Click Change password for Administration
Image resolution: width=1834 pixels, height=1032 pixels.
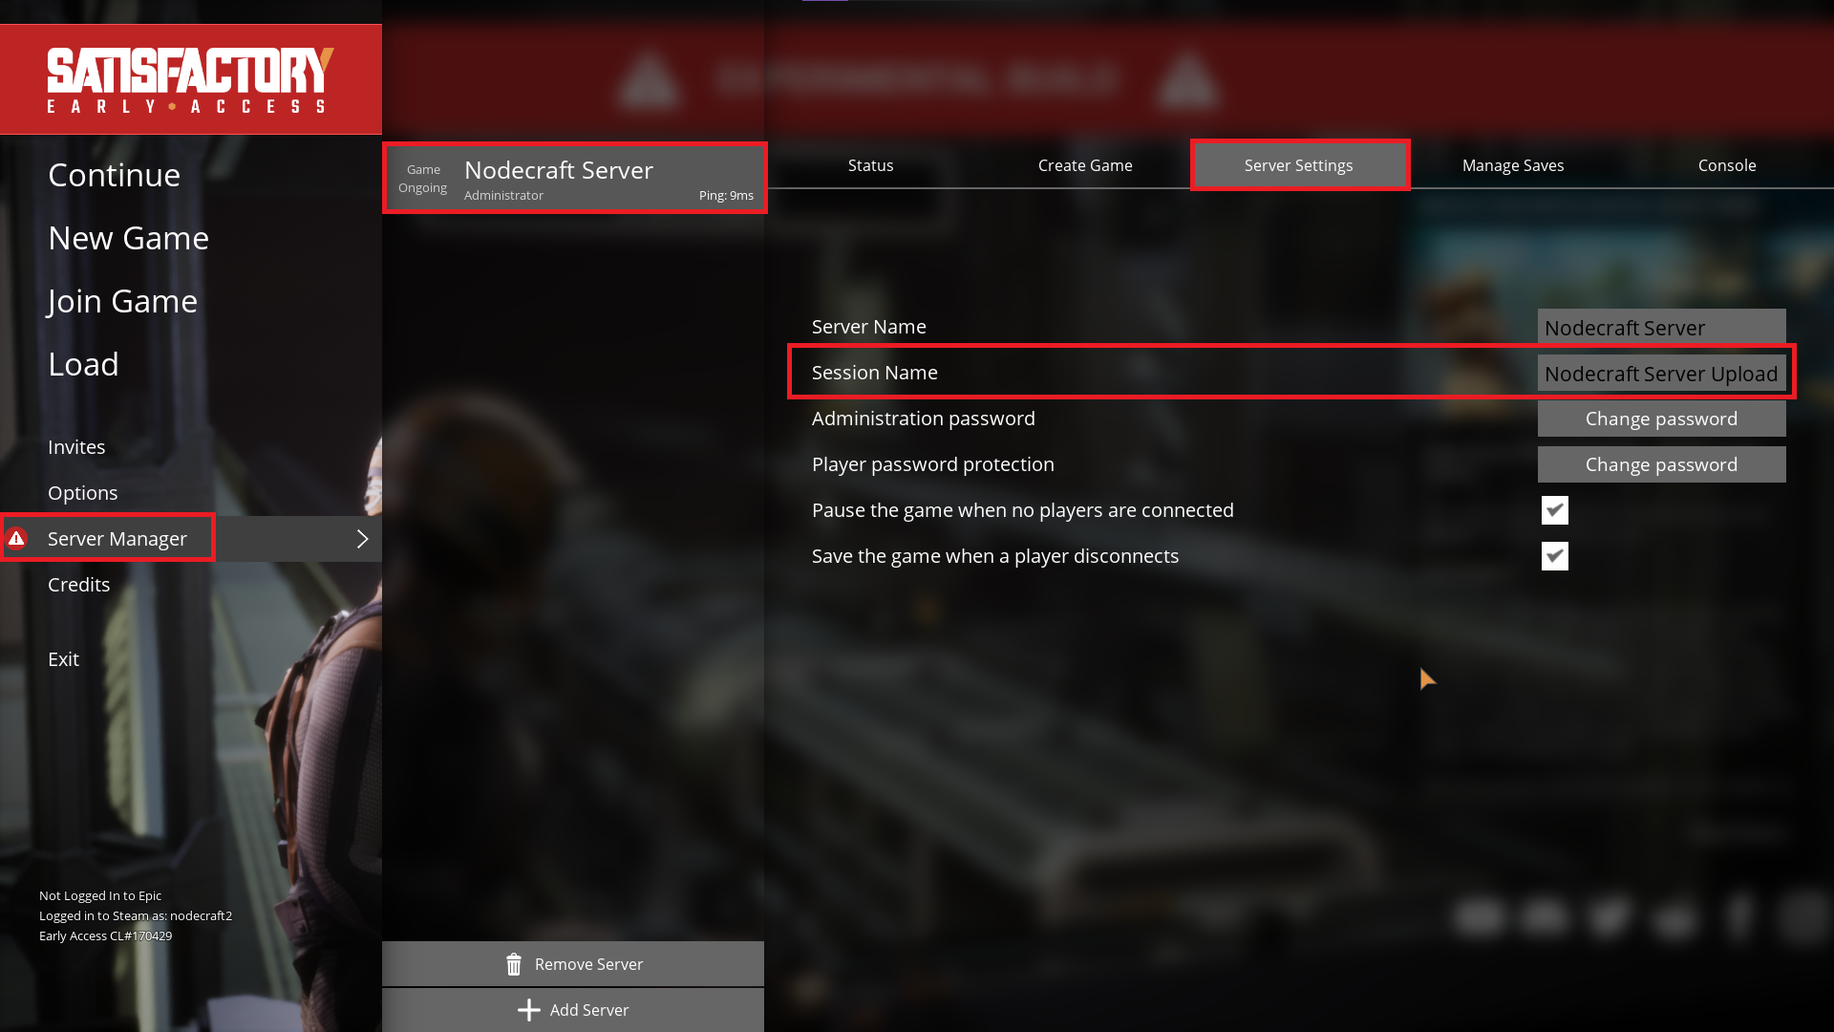click(x=1660, y=417)
